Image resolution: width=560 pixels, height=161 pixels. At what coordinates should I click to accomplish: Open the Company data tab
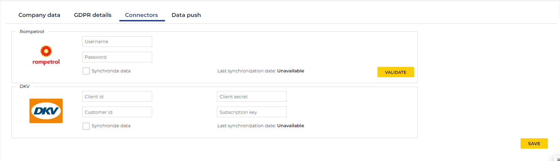[39, 15]
